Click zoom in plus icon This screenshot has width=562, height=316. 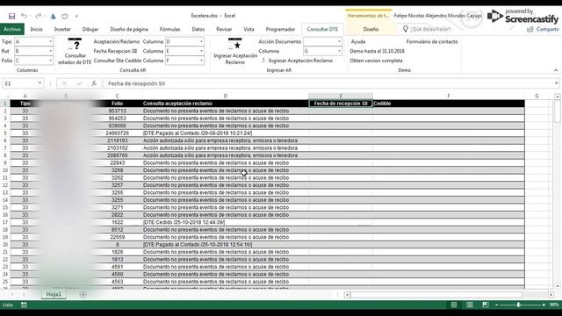(x=544, y=305)
